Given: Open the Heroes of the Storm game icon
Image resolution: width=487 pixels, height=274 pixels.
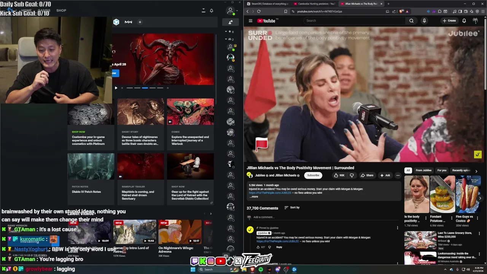Looking at the screenshot, I should pyautogui.click(x=116, y=22).
